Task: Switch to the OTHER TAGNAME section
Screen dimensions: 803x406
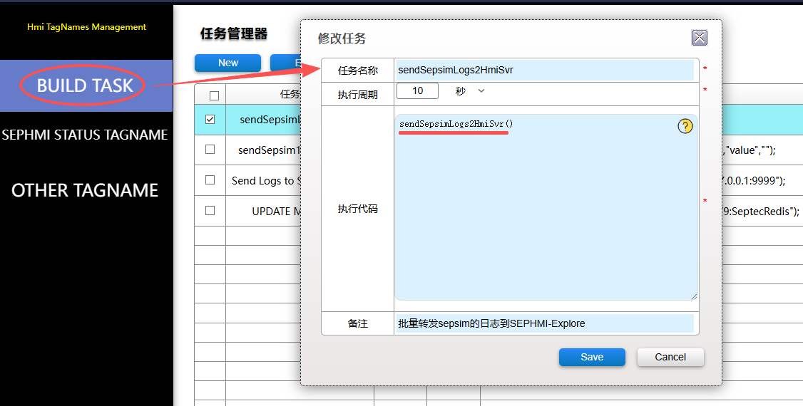Action: tap(85, 190)
